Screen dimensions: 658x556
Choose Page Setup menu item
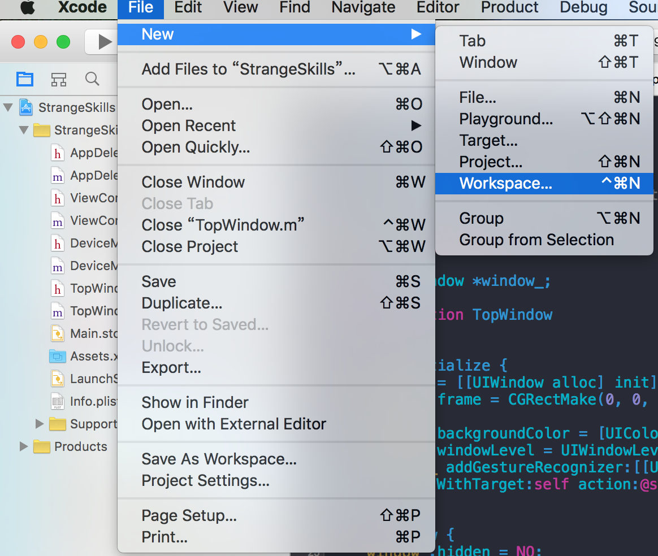pos(276,516)
